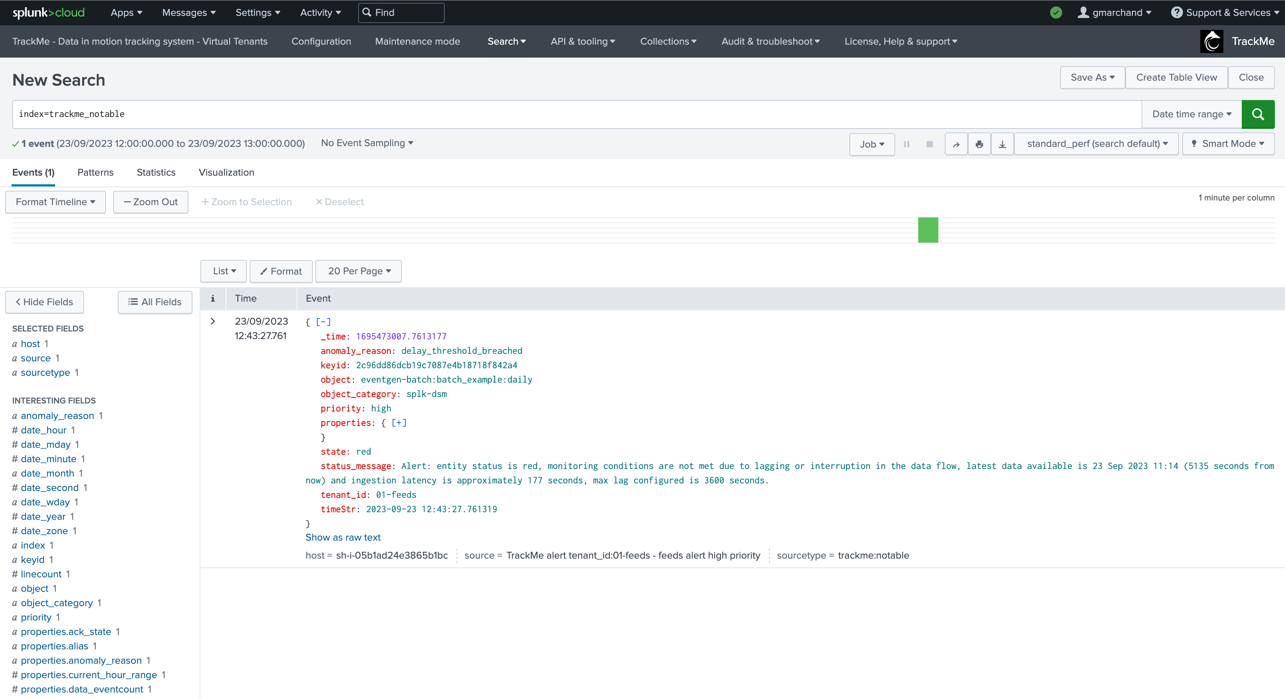Click the export download icon
Screen dimensions: 1285x699
click(1002, 144)
